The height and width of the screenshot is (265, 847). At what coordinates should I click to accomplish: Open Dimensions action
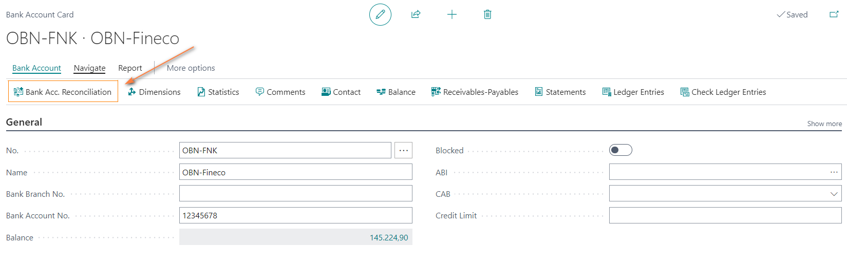pyautogui.click(x=154, y=92)
